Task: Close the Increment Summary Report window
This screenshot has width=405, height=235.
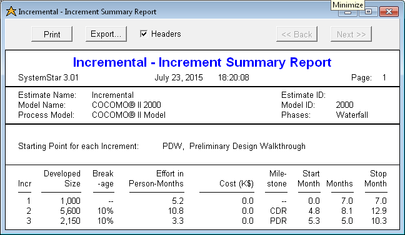Action: coord(389,12)
